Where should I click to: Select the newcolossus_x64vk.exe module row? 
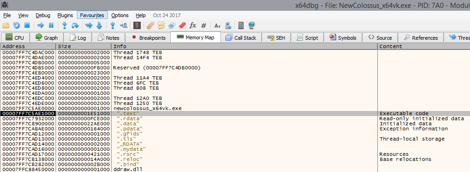click(235, 109)
